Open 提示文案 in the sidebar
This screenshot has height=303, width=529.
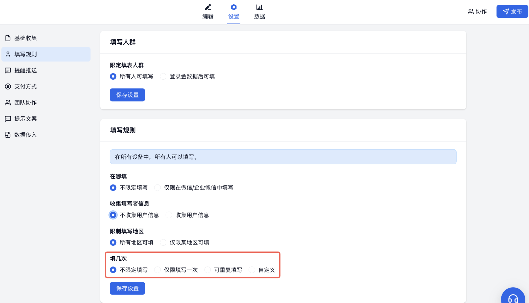(46, 119)
